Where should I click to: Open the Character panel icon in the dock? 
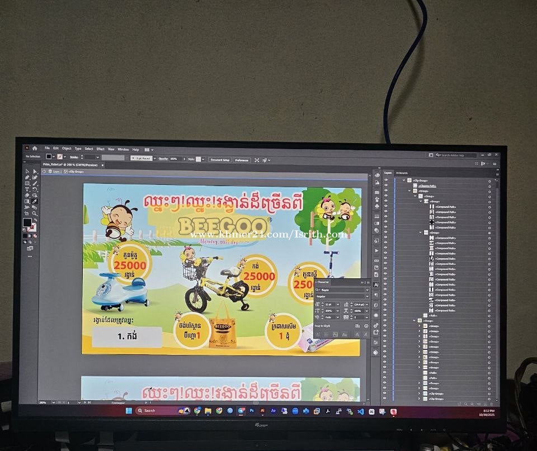point(376,284)
